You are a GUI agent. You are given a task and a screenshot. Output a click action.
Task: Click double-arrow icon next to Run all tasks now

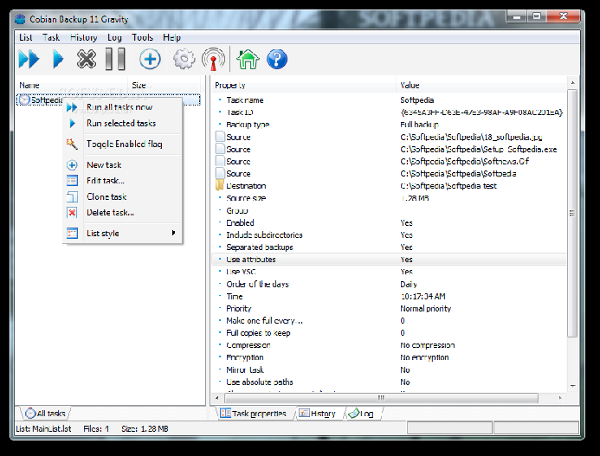point(72,107)
